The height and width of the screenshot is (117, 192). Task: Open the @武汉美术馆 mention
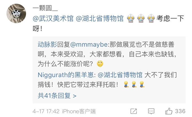(53, 19)
